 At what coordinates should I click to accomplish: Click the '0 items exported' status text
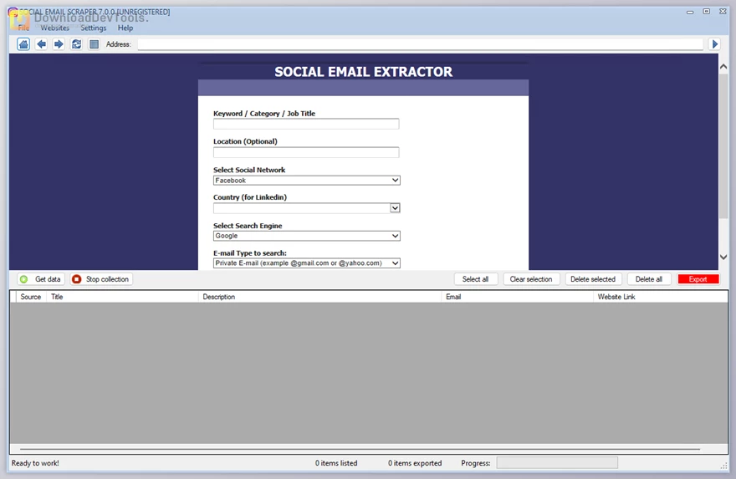coord(415,463)
